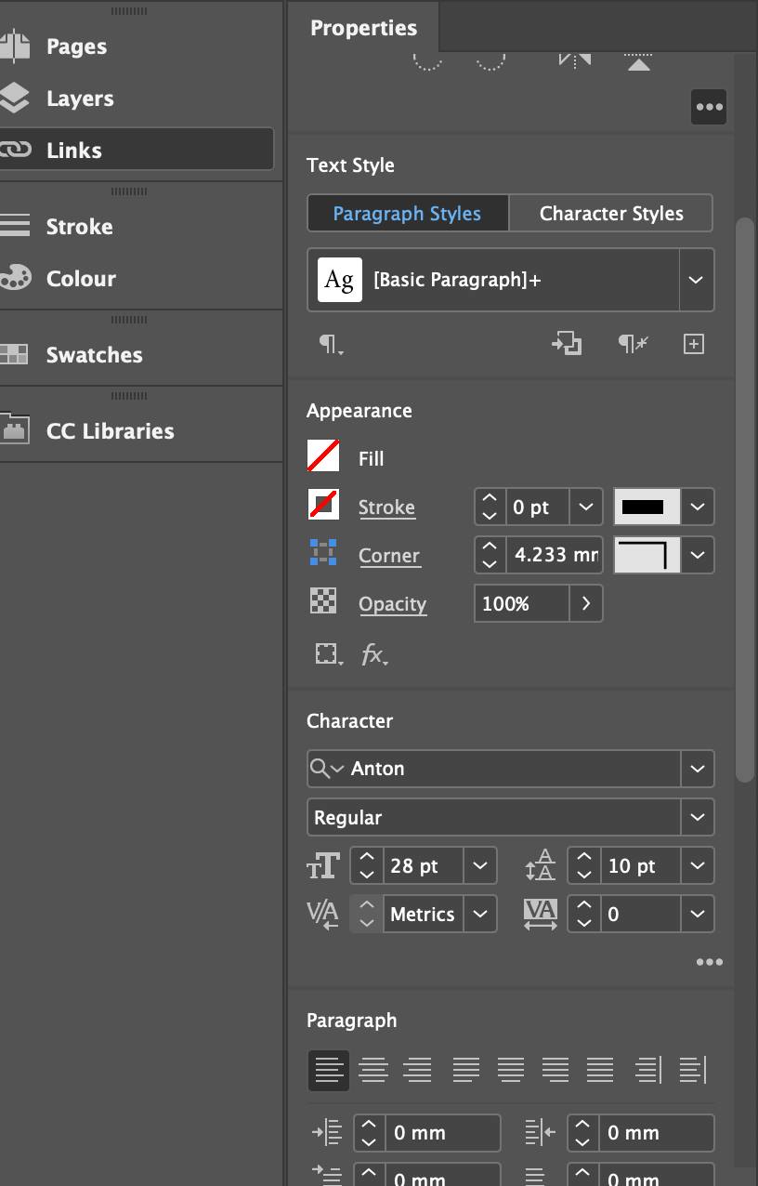Click the fx effects icon
The image size is (758, 1186).
coord(374,654)
